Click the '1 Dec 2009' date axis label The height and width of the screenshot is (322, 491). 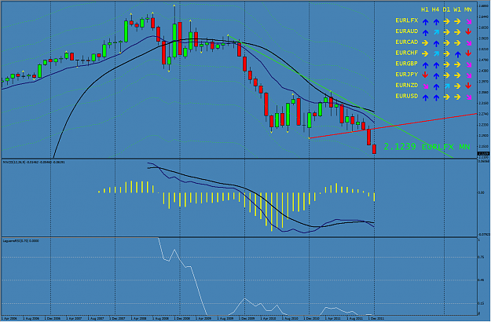[246, 318]
